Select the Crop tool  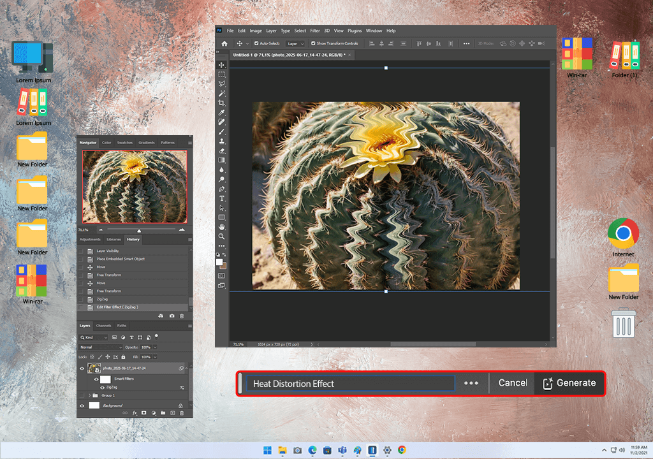221,103
